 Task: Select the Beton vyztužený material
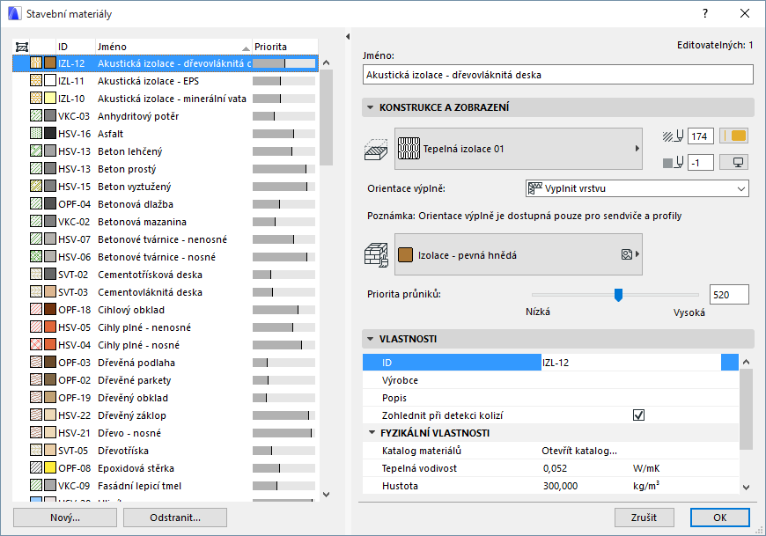(x=166, y=186)
